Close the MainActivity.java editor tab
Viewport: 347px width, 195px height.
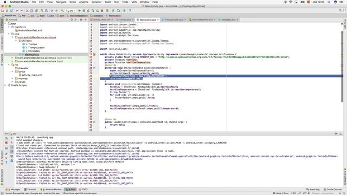coord(158,19)
